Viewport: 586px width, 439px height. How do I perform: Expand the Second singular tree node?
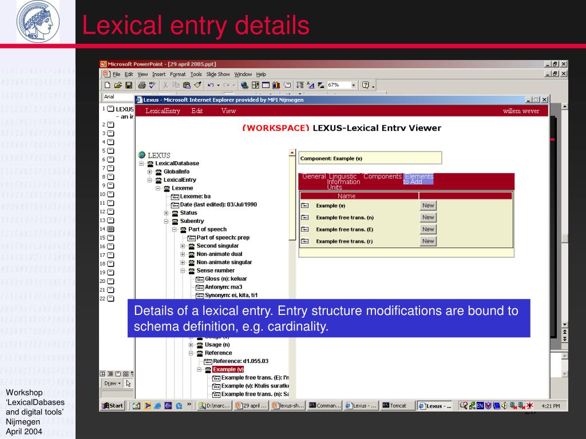[x=183, y=246]
